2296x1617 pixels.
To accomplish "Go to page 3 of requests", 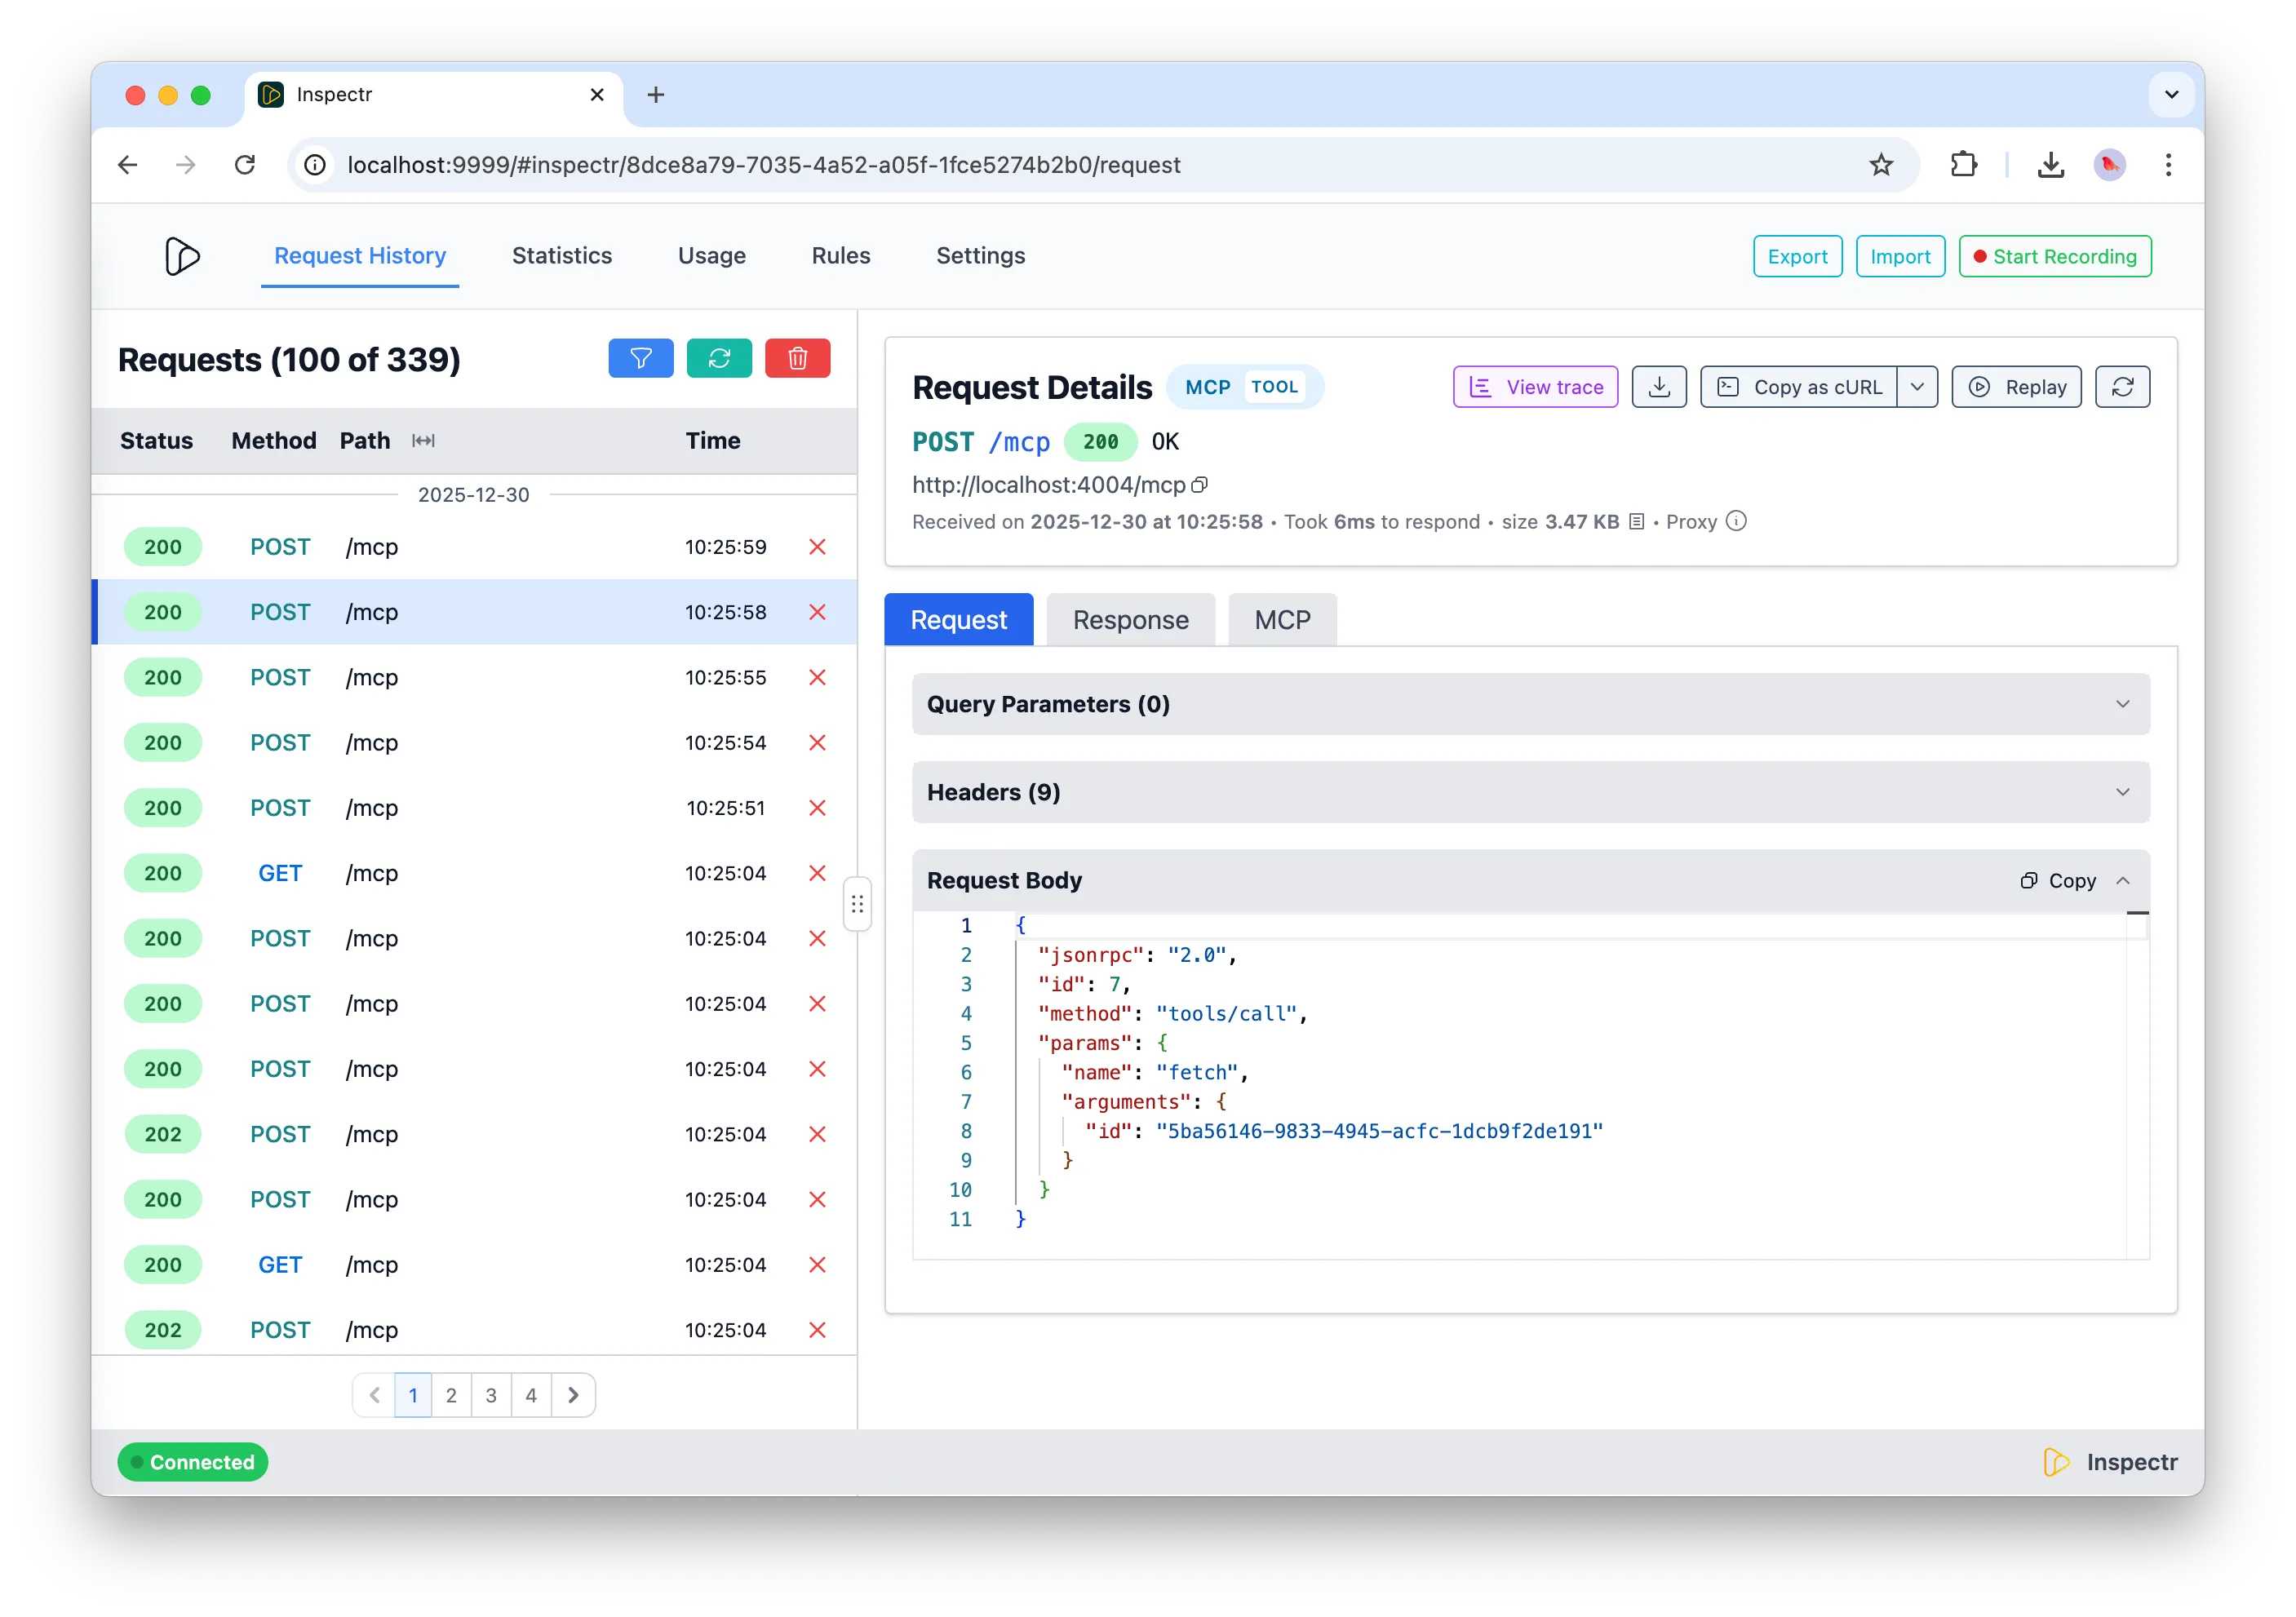I will click(491, 1395).
